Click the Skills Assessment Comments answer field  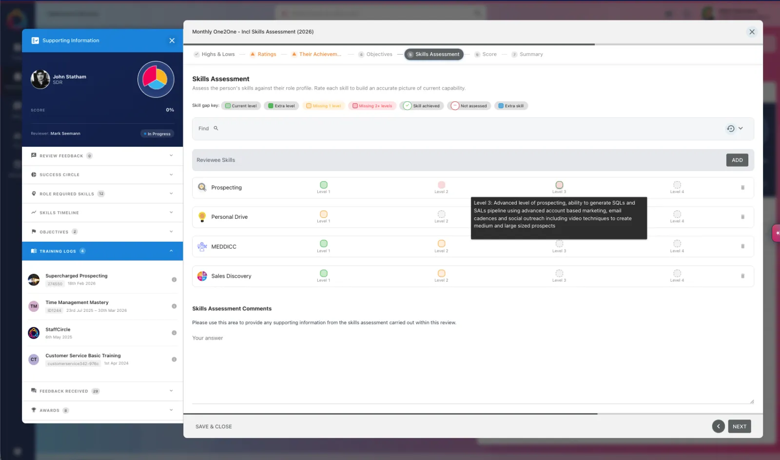pos(473,368)
